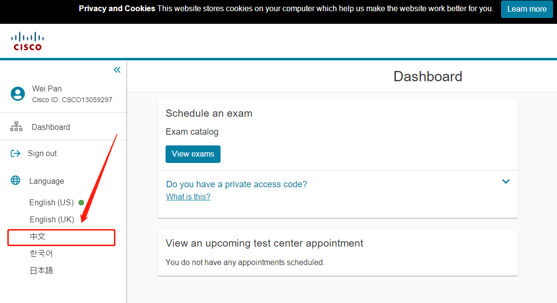Switch language to 한국어
Image resolution: width=557 pixels, height=303 pixels.
point(41,253)
